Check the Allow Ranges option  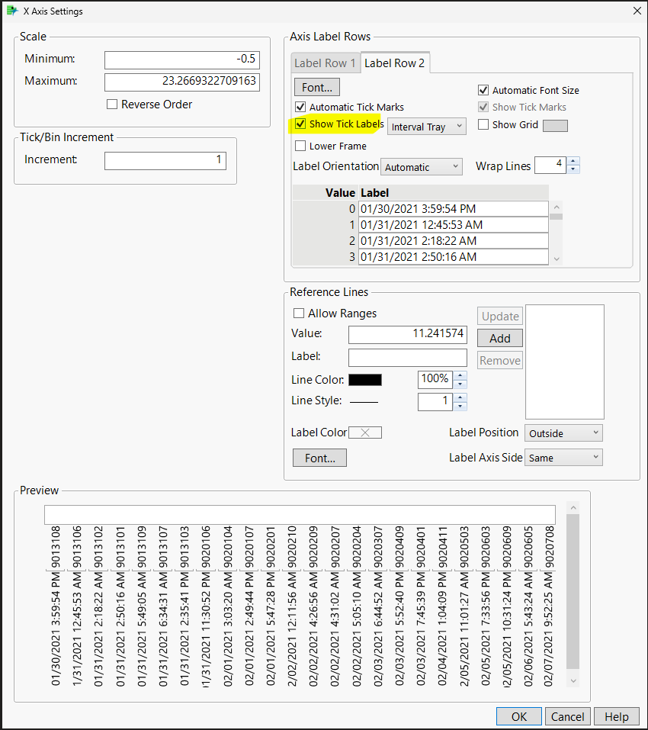tap(299, 314)
